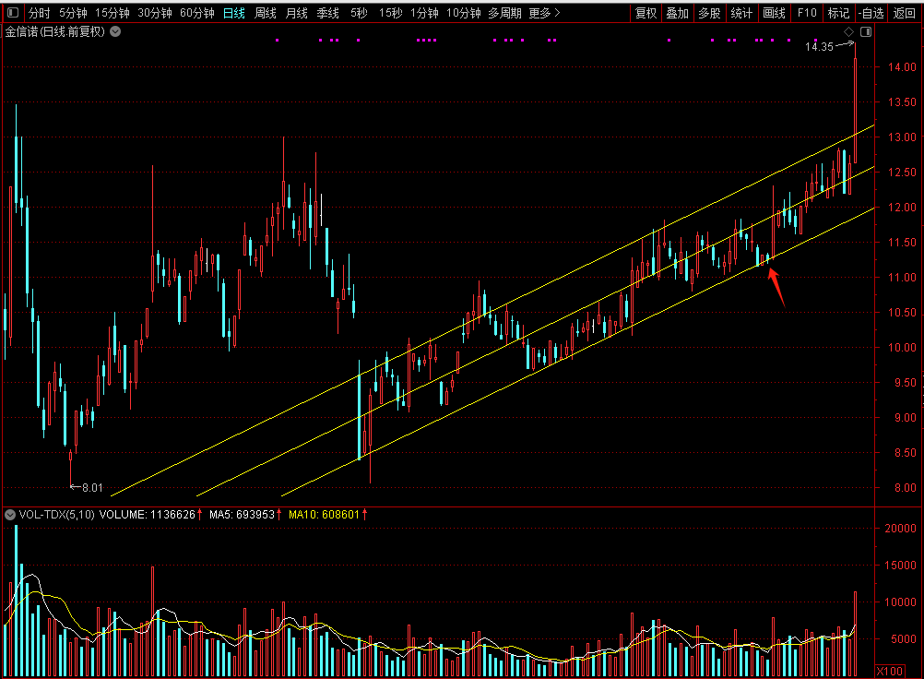Toggle the side panel icon at chart top-right
The image size is (924, 679).
pyautogui.click(x=866, y=31)
